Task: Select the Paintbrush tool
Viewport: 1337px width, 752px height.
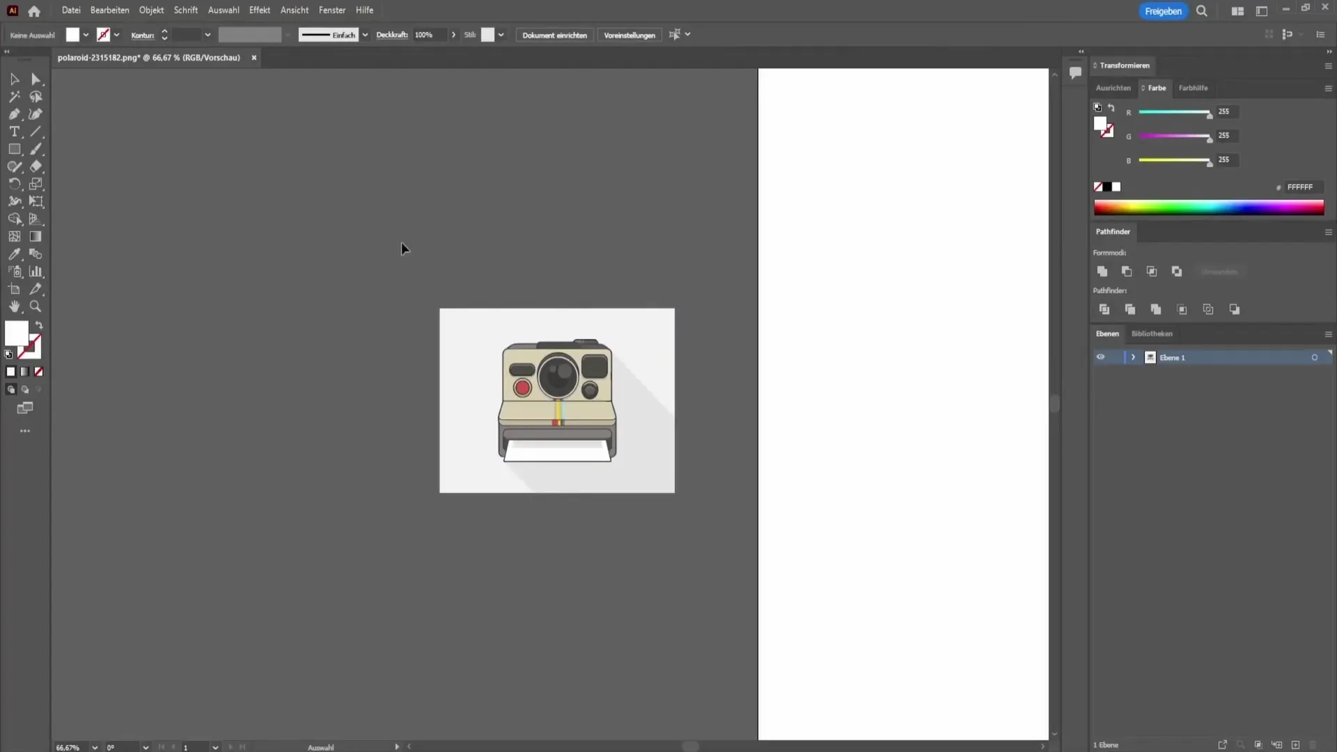Action: click(x=36, y=149)
